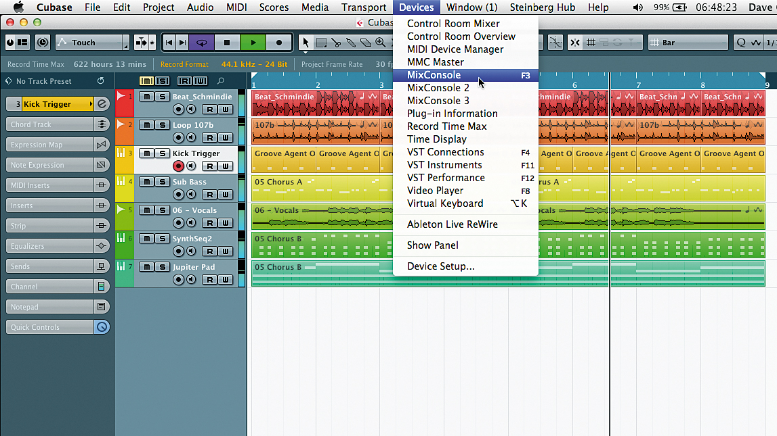777x436 pixels.
Task: Open Device Setup... menu entry
Action: [x=465, y=266]
